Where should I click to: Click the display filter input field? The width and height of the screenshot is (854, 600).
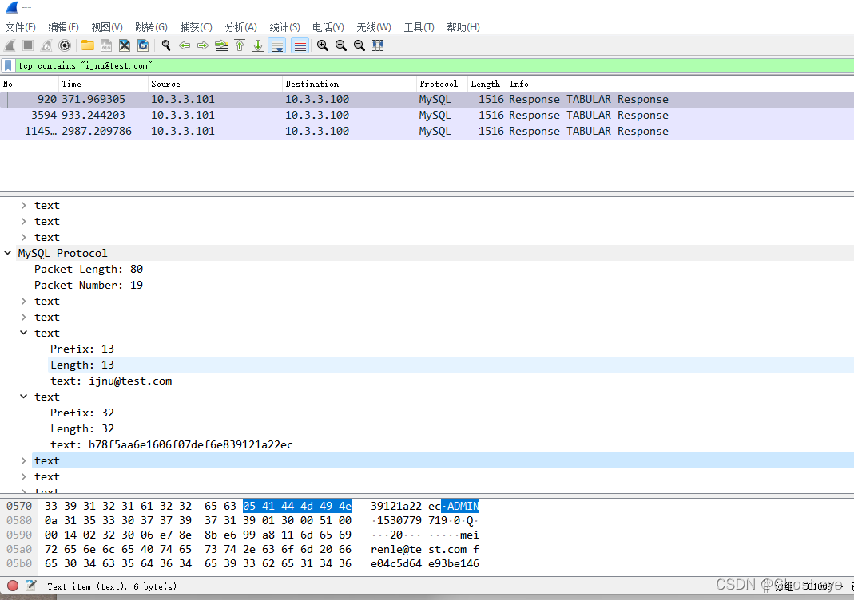[x=399, y=65]
